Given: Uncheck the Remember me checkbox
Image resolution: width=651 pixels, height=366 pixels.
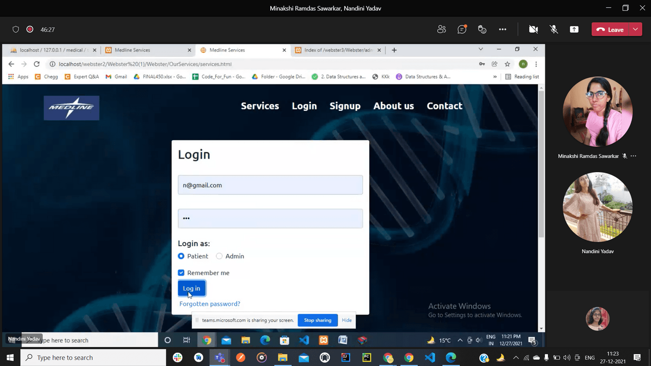Looking at the screenshot, I should pos(181,273).
